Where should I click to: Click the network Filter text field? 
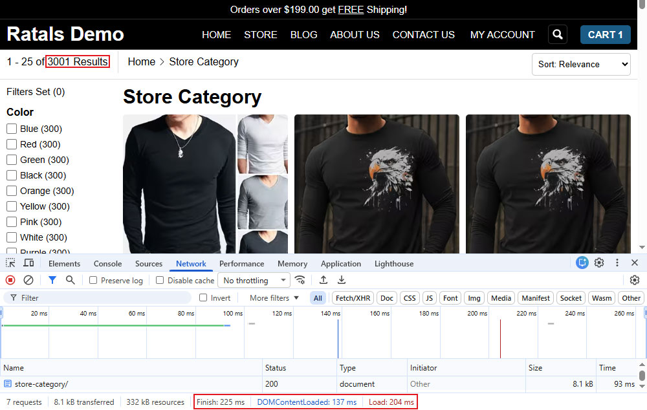(x=98, y=297)
